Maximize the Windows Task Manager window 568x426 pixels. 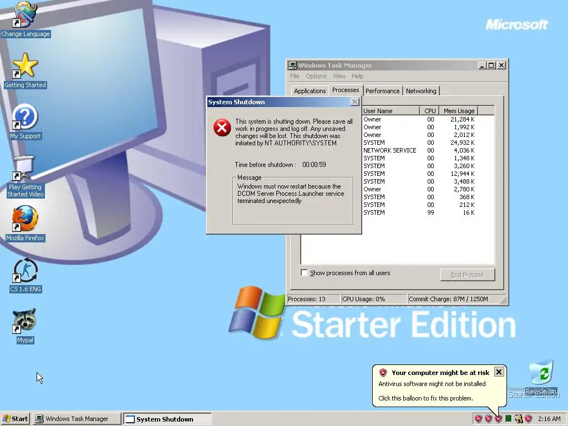click(x=491, y=65)
